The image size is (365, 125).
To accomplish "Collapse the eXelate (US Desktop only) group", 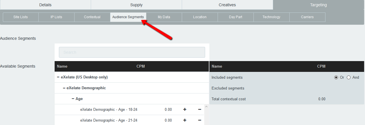I will point(58,77).
